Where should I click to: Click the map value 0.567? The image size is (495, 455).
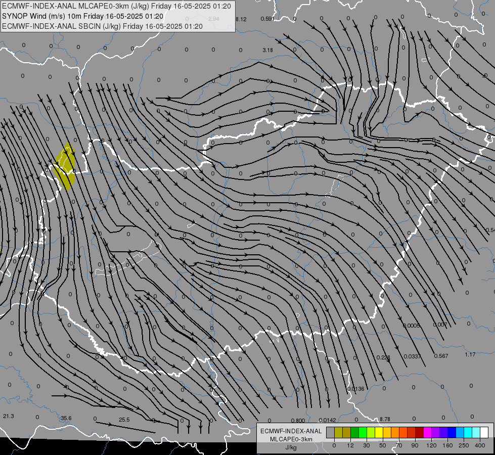tap(441, 356)
